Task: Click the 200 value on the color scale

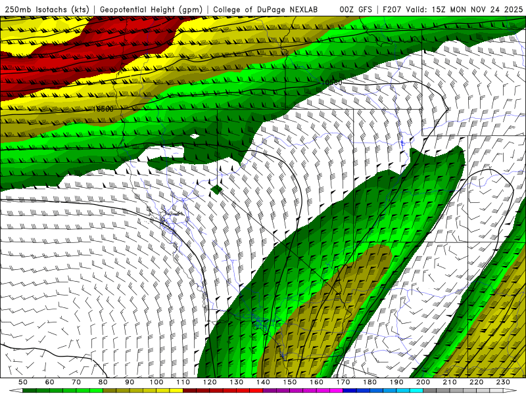Action: click(x=423, y=382)
